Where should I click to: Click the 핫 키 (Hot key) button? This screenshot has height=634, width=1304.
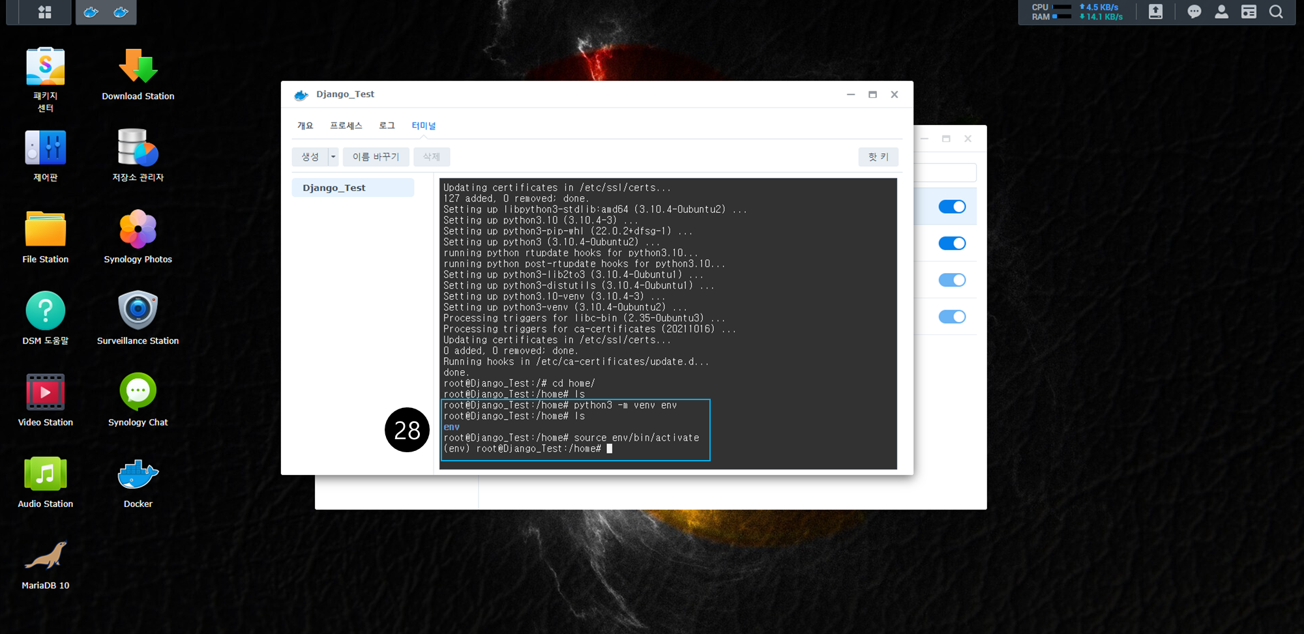coord(878,157)
